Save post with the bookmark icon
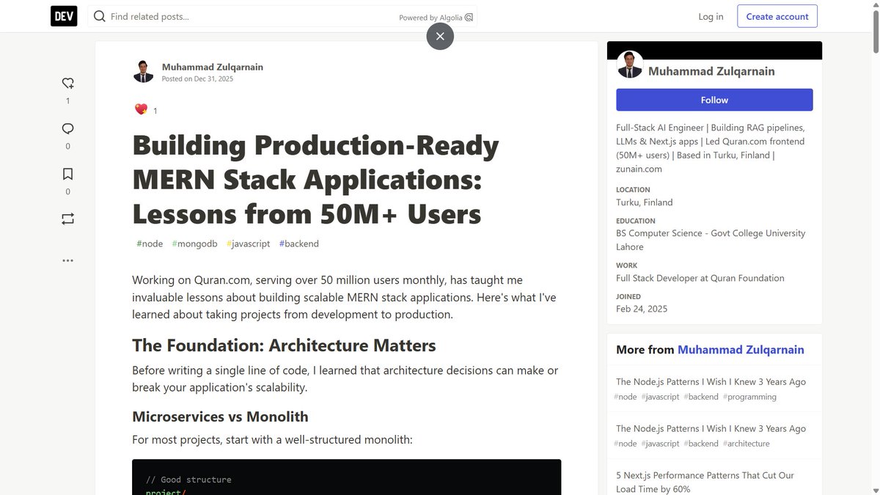This screenshot has width=880, height=495. point(67,174)
